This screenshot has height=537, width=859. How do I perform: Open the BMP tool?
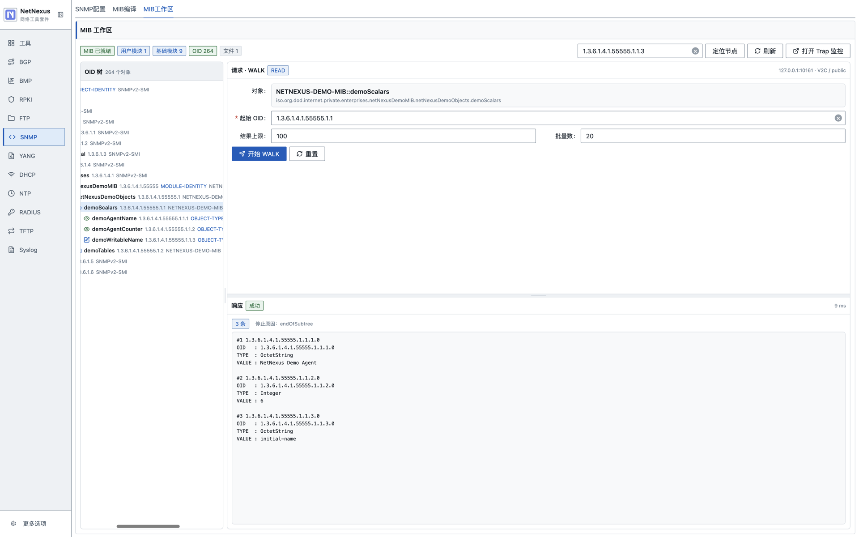[34, 81]
